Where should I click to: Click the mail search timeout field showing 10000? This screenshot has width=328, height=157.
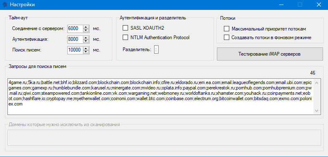[x=75, y=50]
